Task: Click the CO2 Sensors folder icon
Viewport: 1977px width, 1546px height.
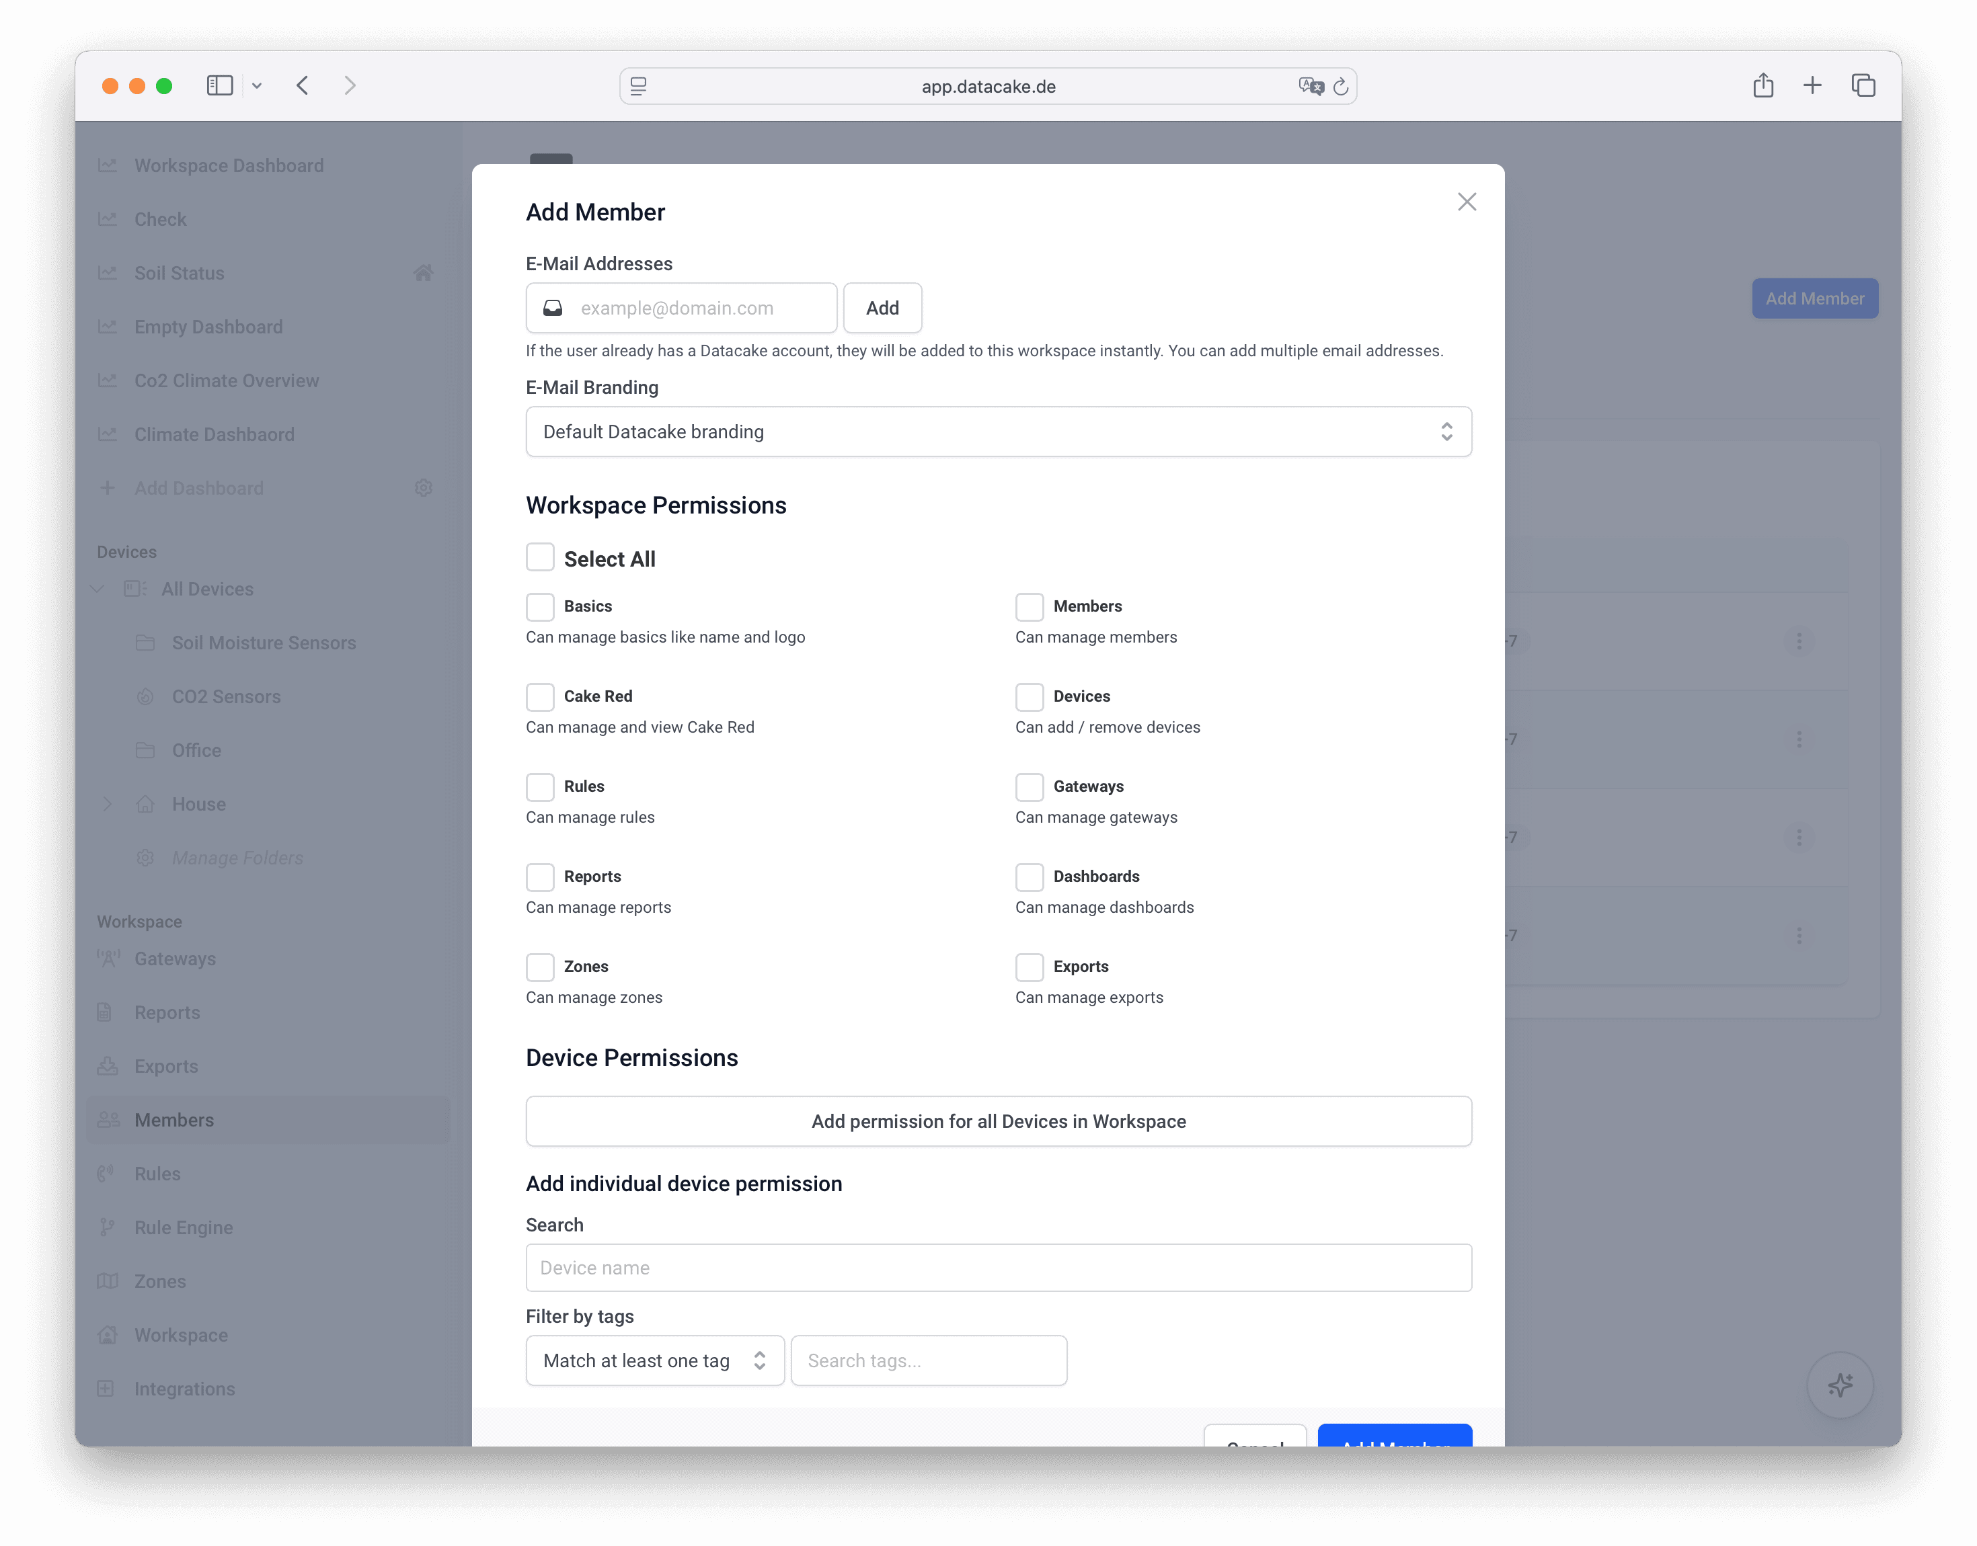Action: click(x=145, y=696)
